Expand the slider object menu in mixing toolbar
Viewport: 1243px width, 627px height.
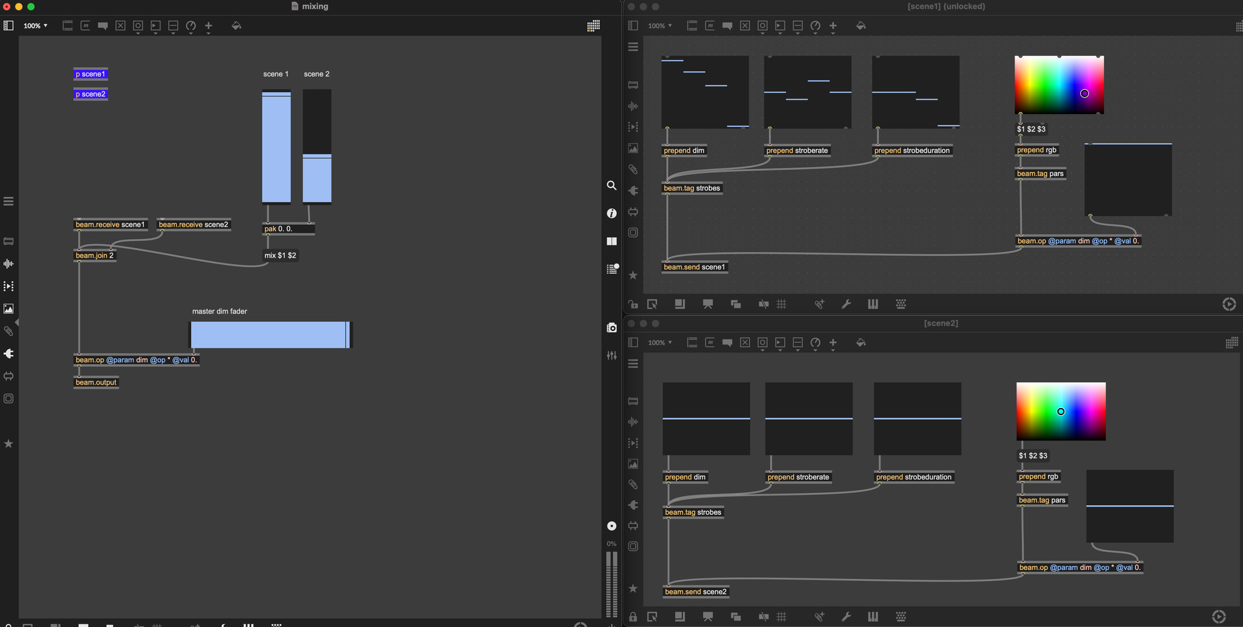(x=173, y=27)
